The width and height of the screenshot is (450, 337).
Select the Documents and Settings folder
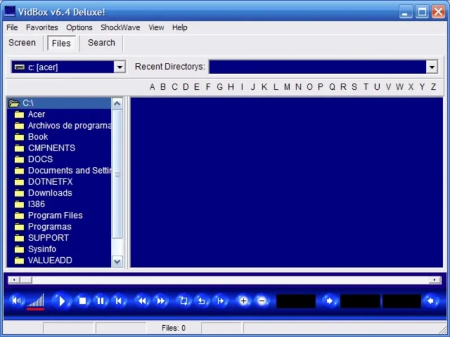(x=62, y=171)
